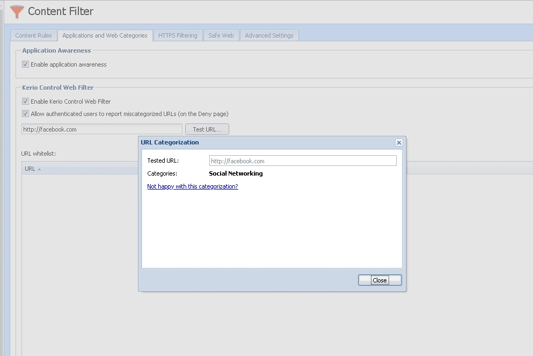Click the URL test input field in Web Filter section

(x=102, y=129)
